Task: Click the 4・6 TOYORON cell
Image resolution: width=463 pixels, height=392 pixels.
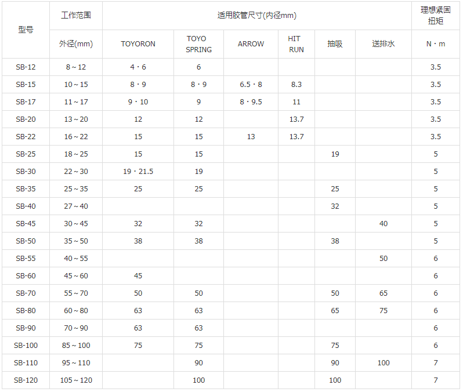Action: 138,67
